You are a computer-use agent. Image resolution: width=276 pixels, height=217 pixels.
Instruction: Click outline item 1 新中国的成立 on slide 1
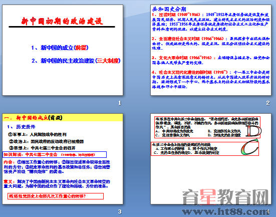coord(60,48)
